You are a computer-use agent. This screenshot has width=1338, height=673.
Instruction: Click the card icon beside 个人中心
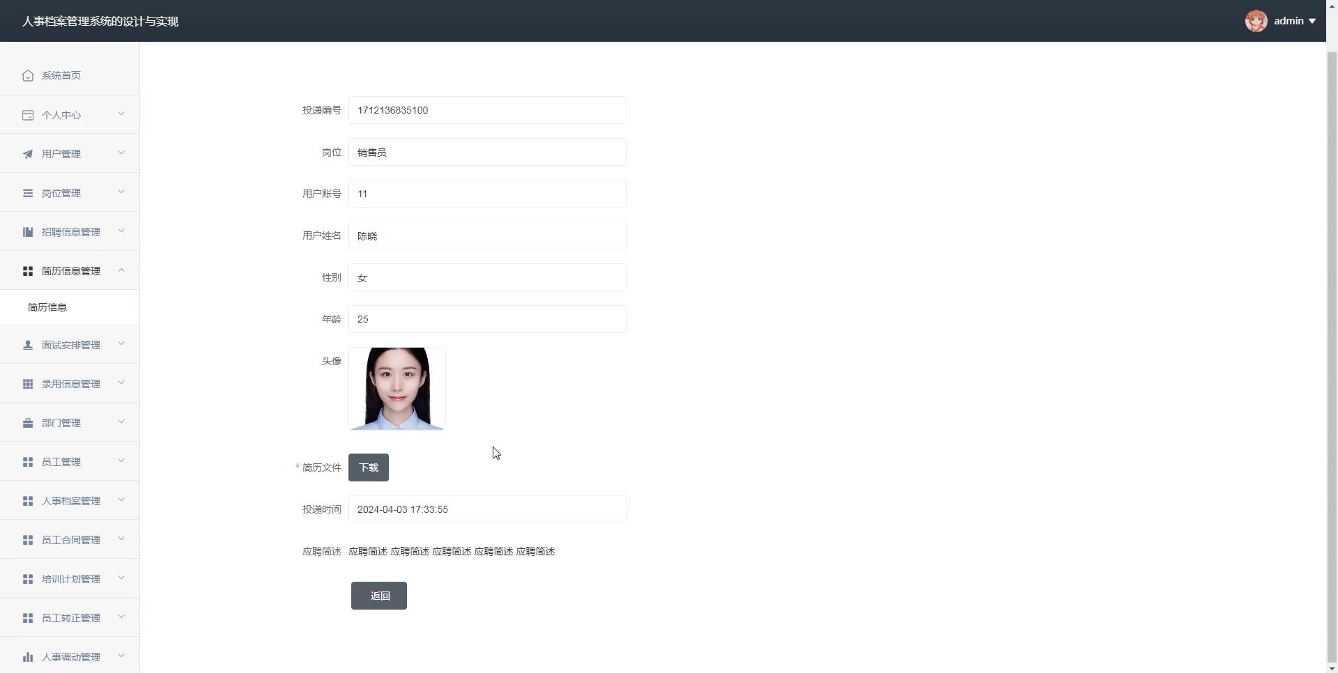click(x=28, y=115)
